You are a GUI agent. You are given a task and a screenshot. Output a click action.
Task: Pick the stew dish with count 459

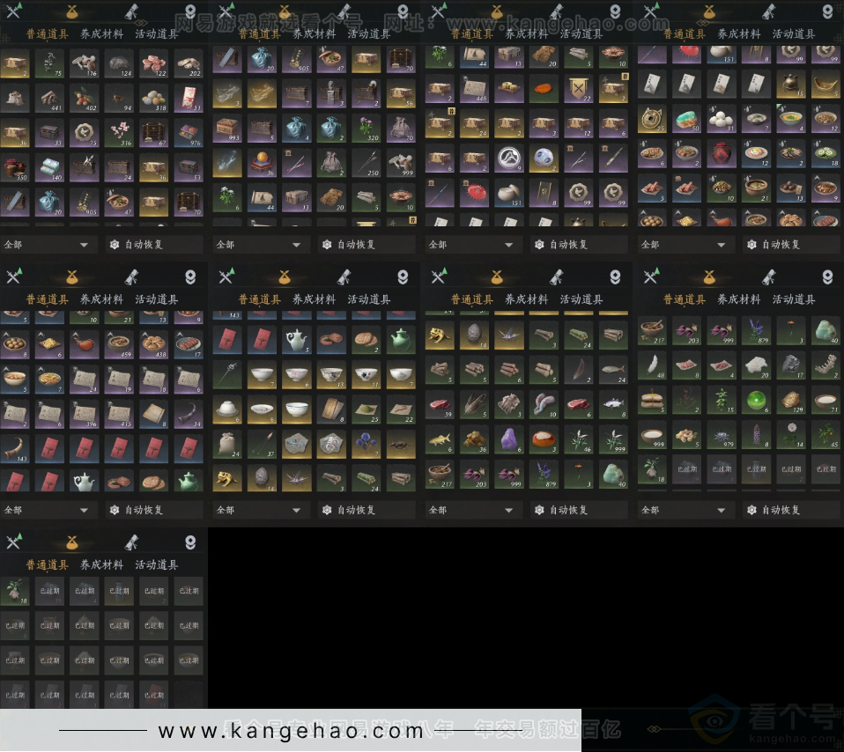click(119, 345)
